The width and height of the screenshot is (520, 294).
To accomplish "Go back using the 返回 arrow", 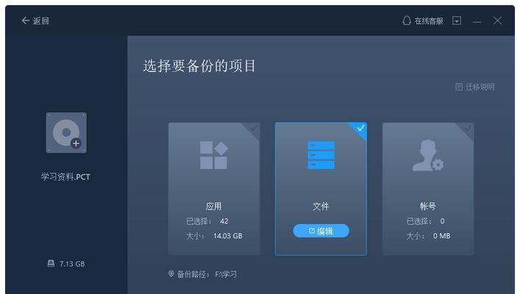I will coord(35,21).
